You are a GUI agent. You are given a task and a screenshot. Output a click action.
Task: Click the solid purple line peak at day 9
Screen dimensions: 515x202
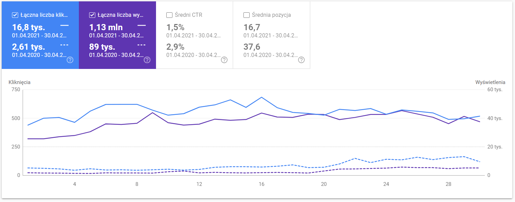click(x=153, y=112)
